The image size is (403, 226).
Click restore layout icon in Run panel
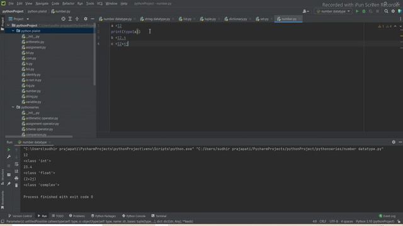(x=9, y=175)
